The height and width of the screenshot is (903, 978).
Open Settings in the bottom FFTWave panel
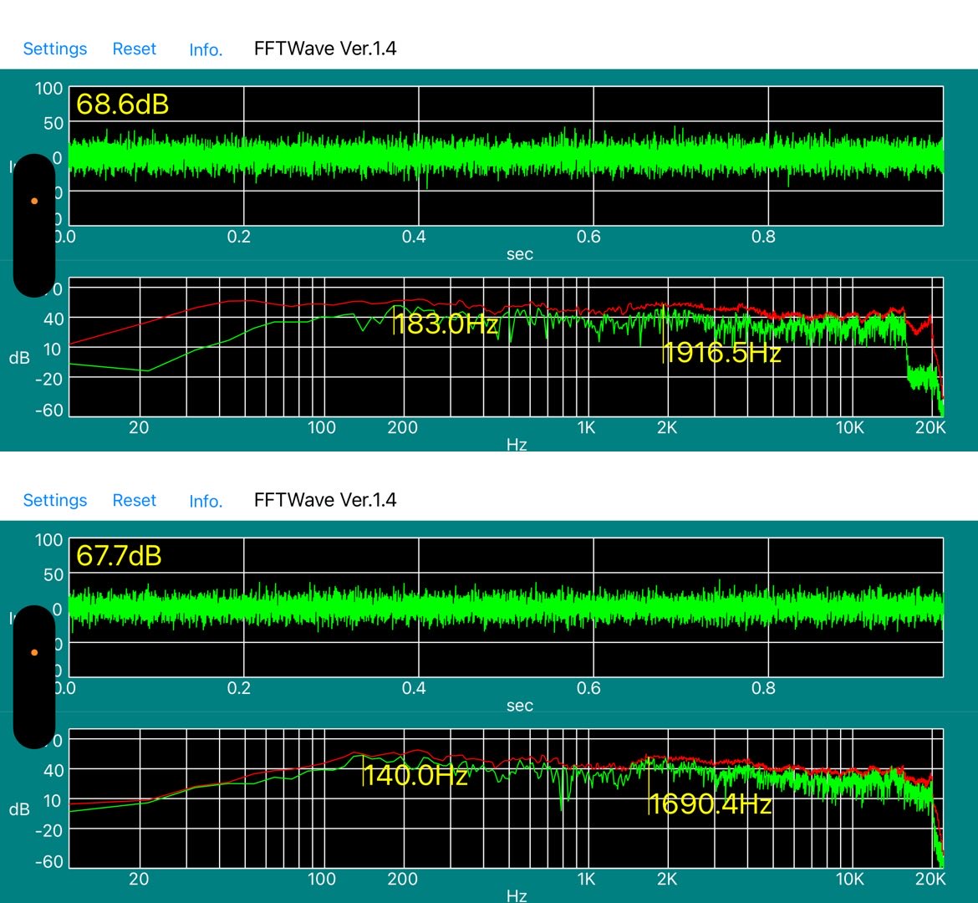tap(55, 500)
